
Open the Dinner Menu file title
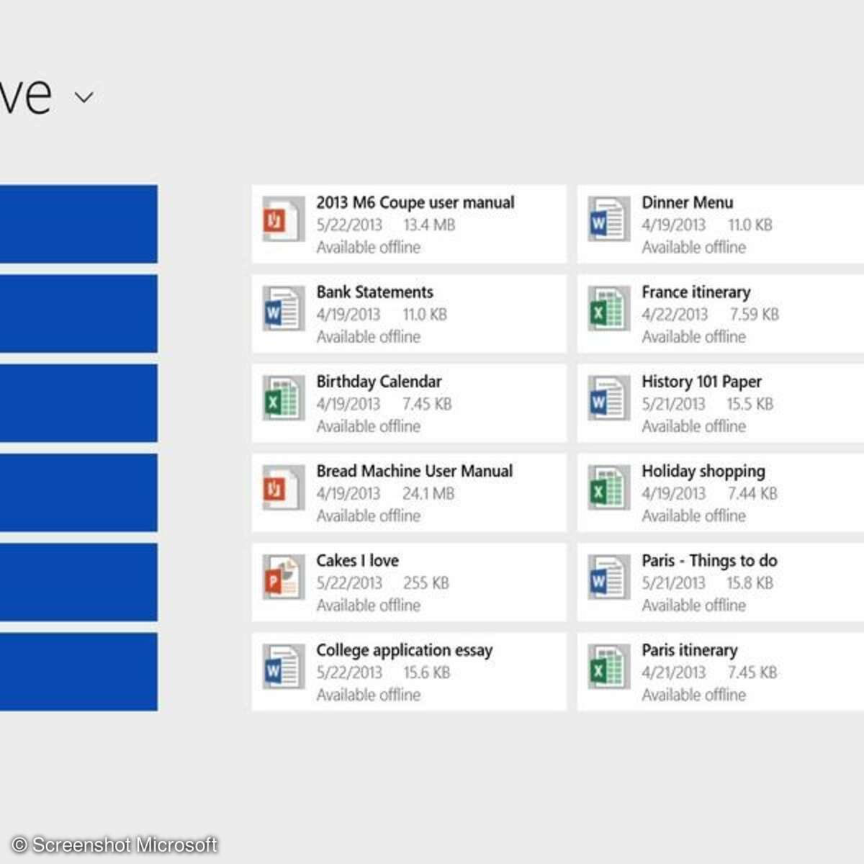pos(687,202)
